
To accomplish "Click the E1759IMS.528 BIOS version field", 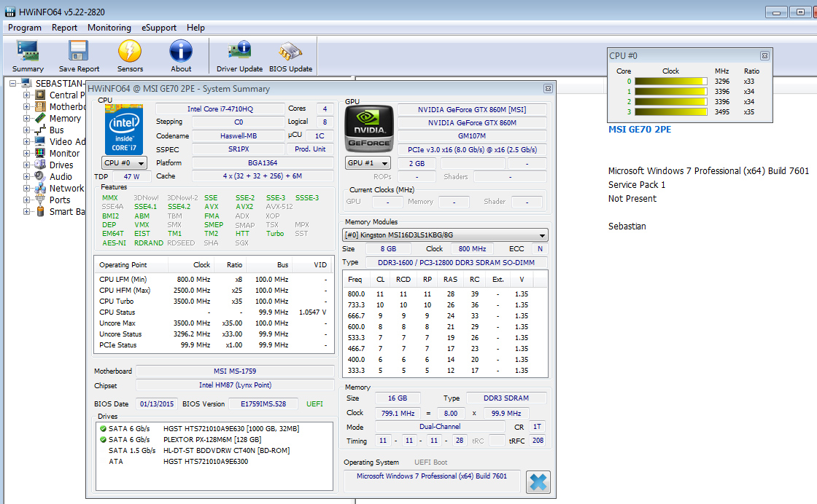I will point(263,403).
